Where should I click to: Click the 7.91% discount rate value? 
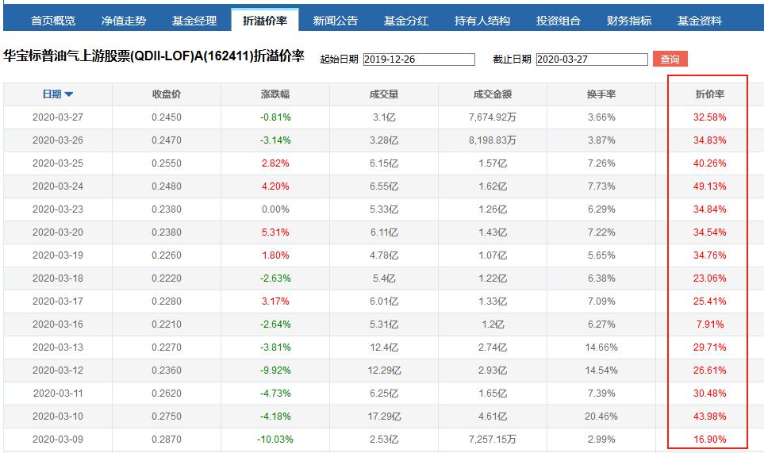point(710,324)
